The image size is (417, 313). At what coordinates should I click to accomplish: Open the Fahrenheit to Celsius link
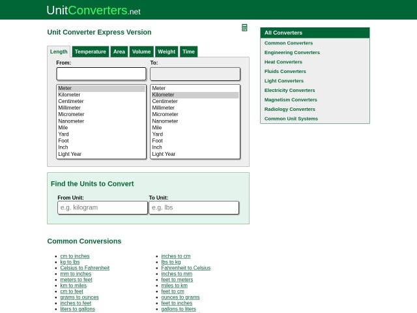coord(186,268)
